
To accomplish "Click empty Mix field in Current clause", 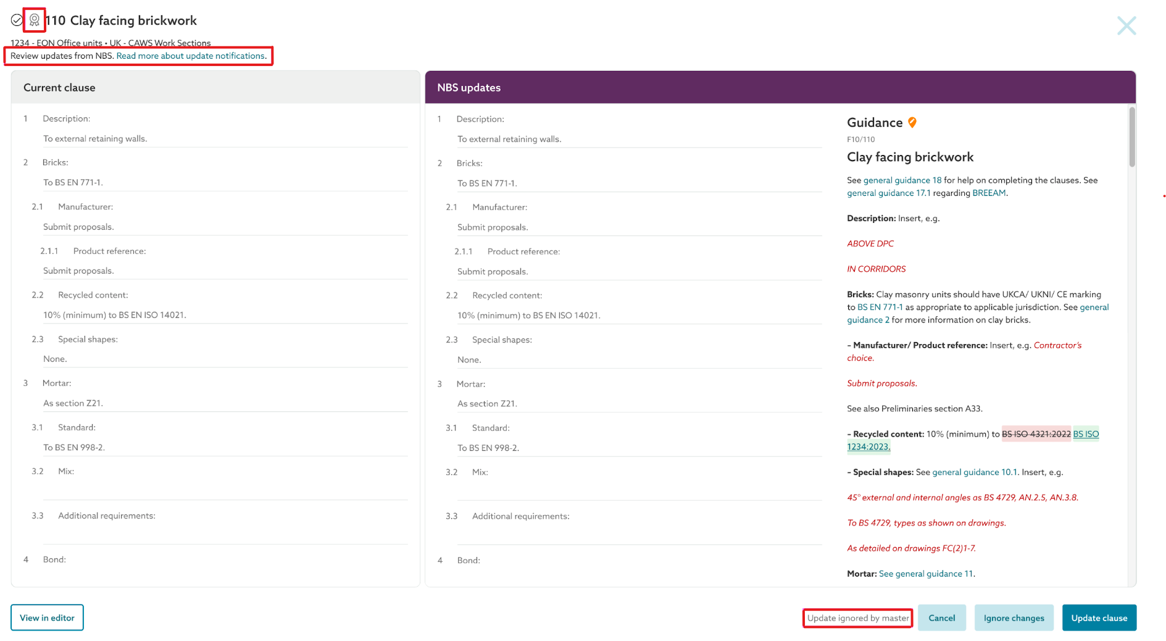I will click(225, 491).
